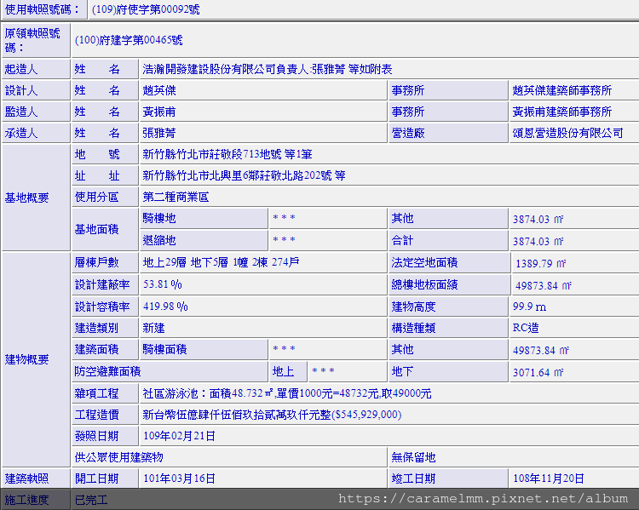Click the 騎樓地 label
The width and height of the screenshot is (639, 510).
[159, 218]
